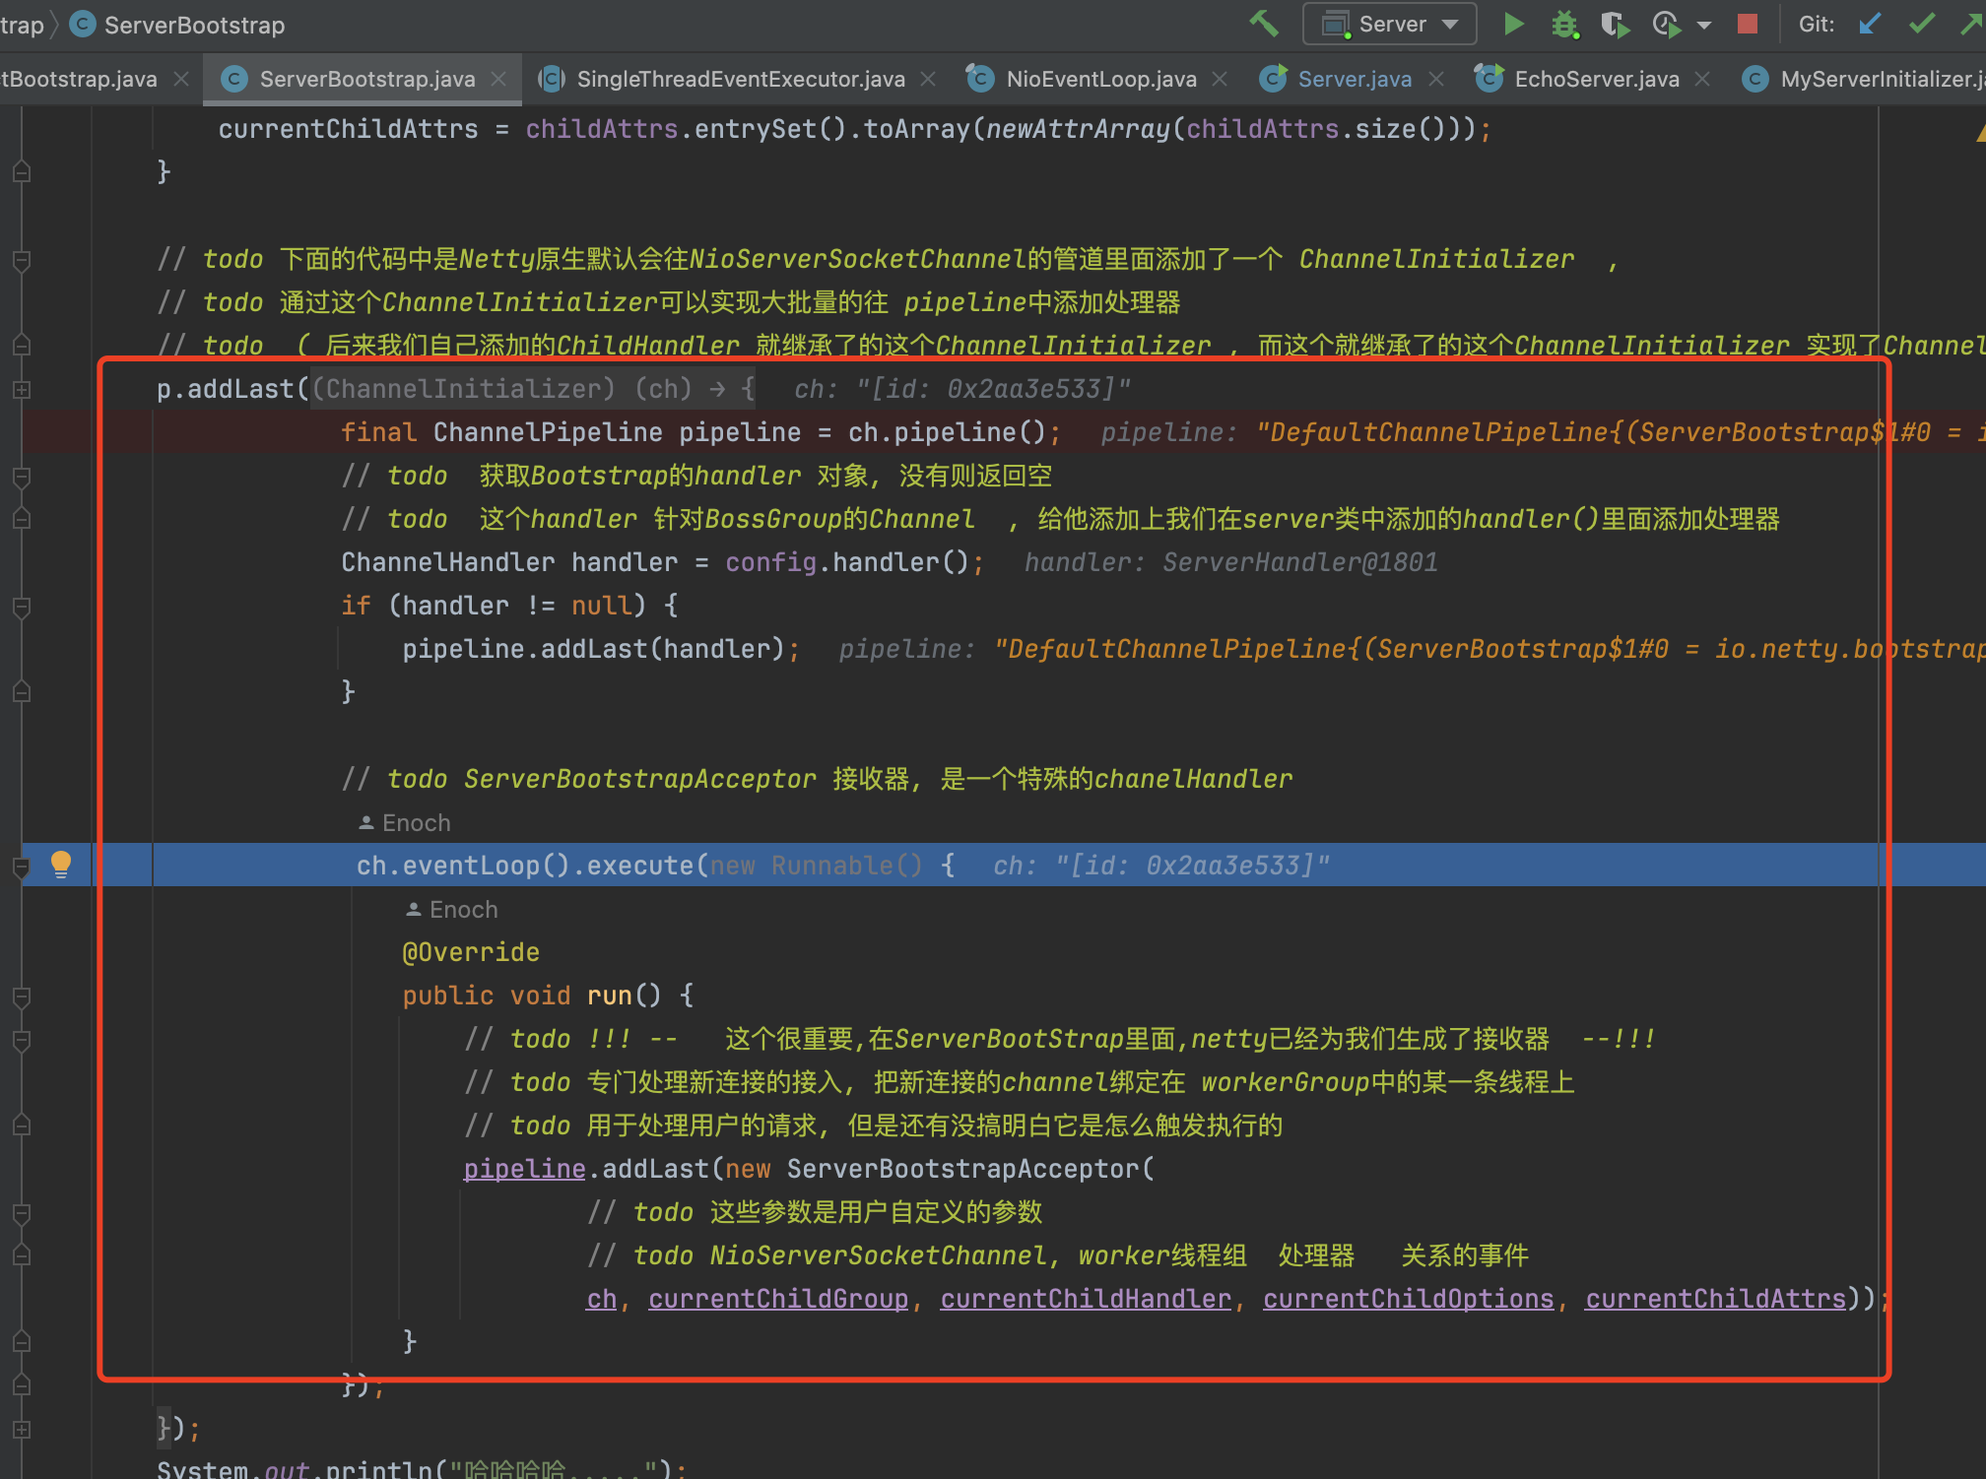Click pipeline.addLast(handler) statement
The image size is (1986, 1479).
601,649
